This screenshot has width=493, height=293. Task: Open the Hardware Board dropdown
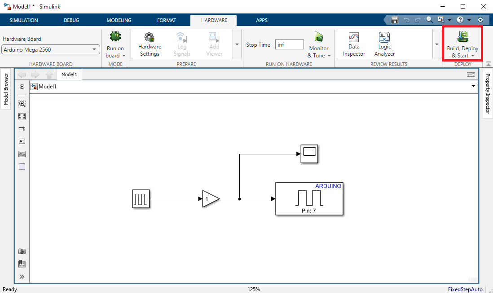51,50
